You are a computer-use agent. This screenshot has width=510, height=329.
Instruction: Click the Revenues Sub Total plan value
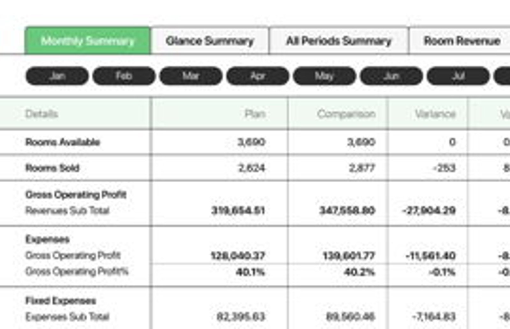tap(238, 210)
